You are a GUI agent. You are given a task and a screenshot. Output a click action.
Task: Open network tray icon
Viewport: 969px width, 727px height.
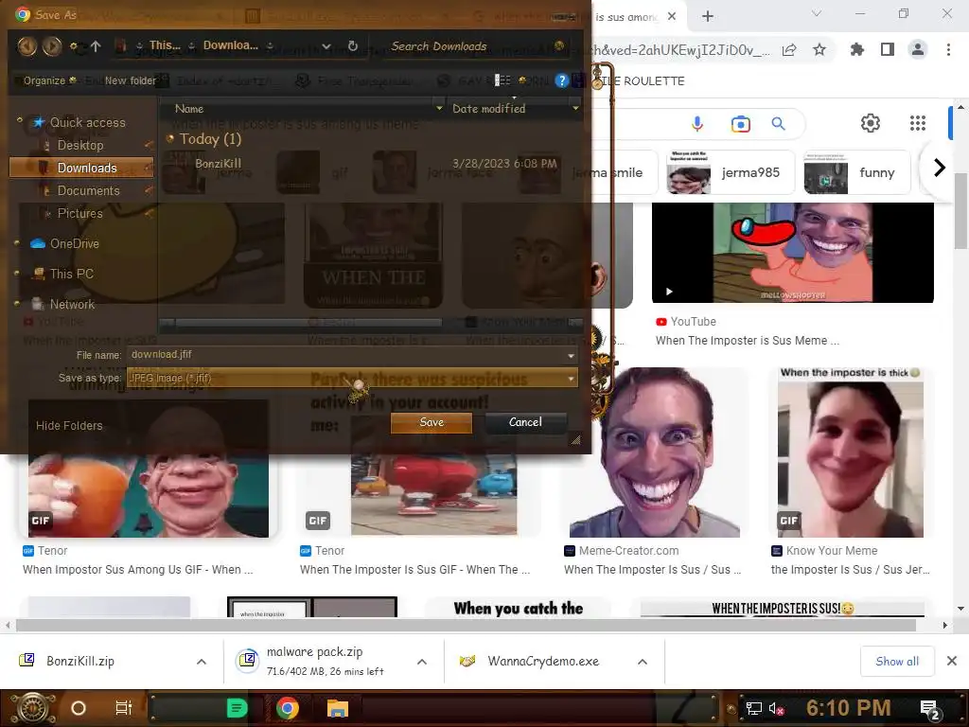(x=754, y=708)
